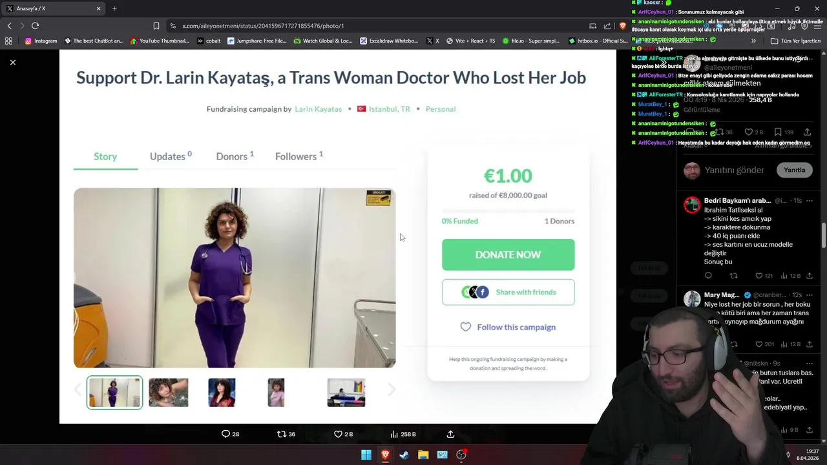The width and height of the screenshot is (827, 465).
Task: Reload the page with the refresh icon
Action: pyautogui.click(x=35, y=26)
